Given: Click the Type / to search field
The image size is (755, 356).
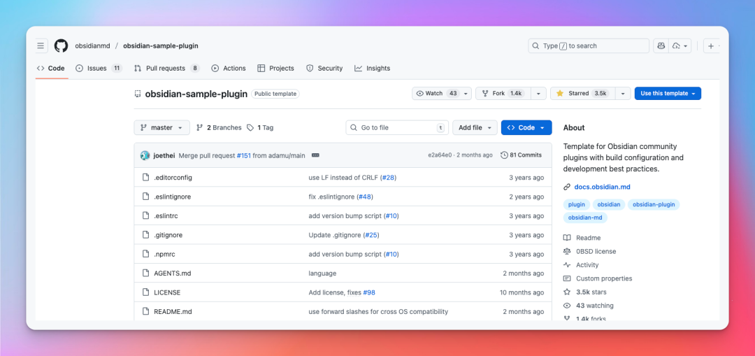Looking at the screenshot, I should click(x=589, y=45).
